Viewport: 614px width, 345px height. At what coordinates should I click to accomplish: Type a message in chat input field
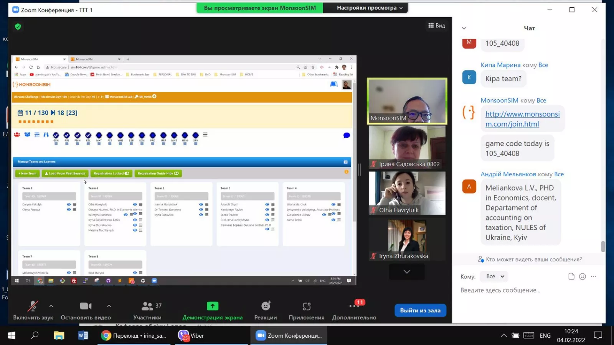click(x=526, y=290)
